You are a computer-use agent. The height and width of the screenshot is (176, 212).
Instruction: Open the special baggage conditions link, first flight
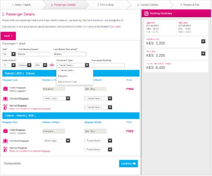click(x=30, y=109)
